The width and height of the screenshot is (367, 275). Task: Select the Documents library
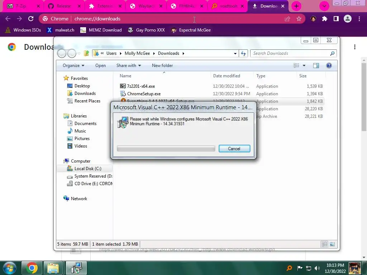point(81,123)
